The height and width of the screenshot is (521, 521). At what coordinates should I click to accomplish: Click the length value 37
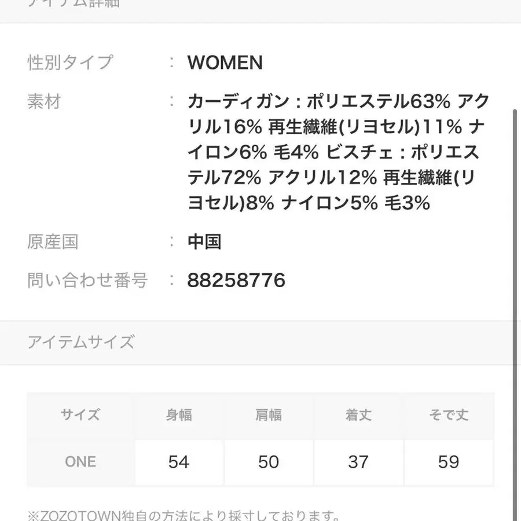pyautogui.click(x=358, y=461)
